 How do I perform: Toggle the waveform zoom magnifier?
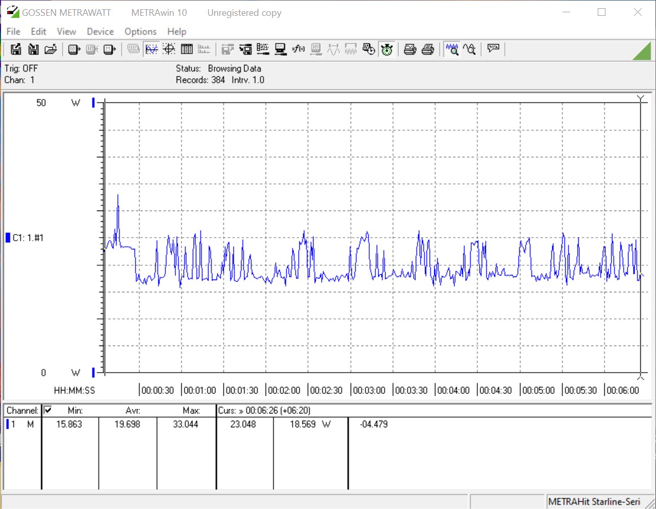pyautogui.click(x=452, y=49)
